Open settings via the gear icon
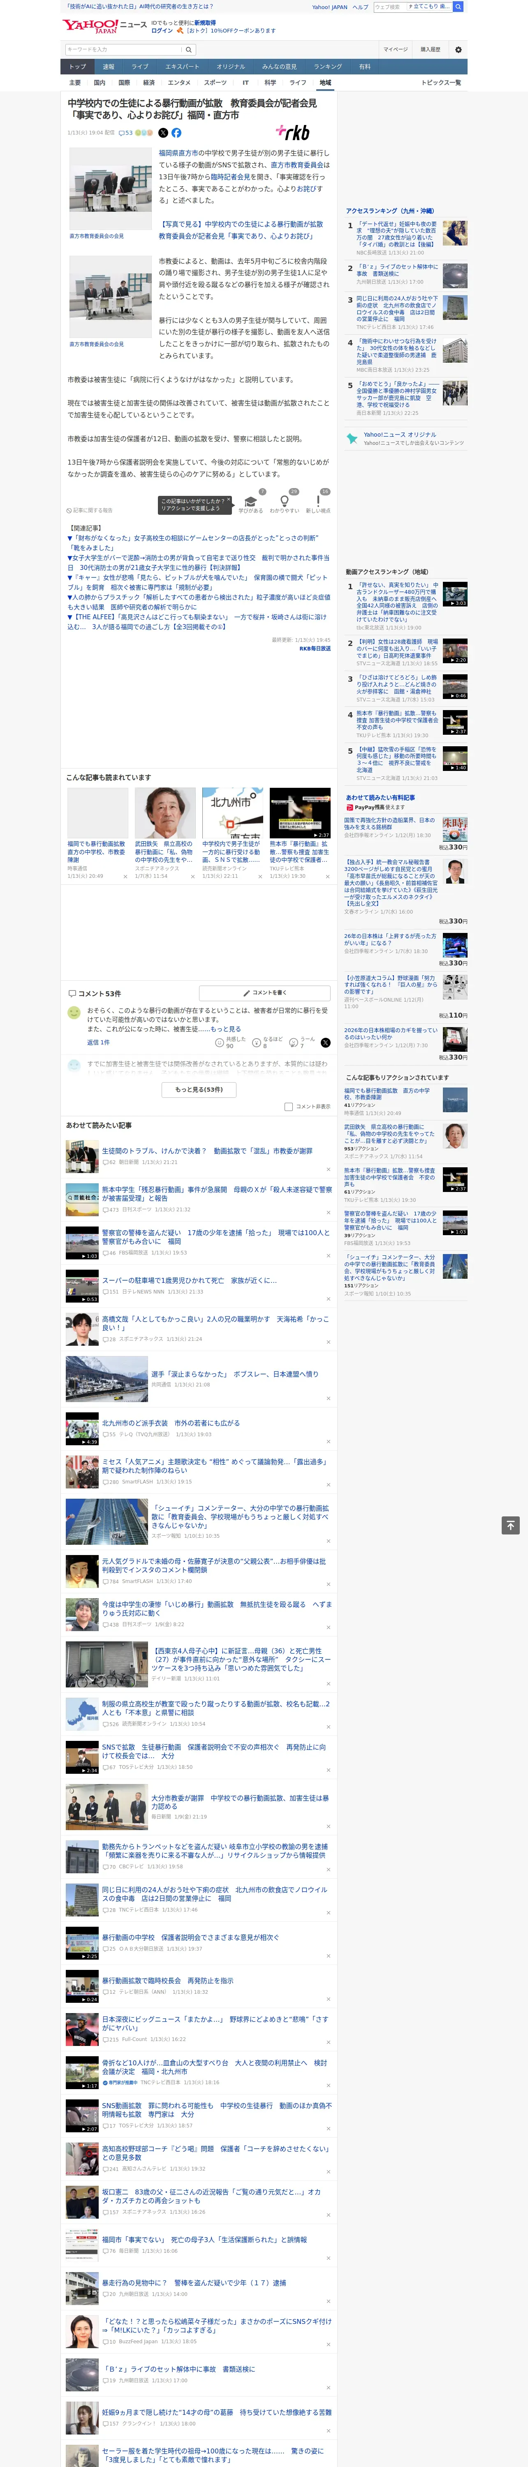Screen dimensions: 528x2467 [x=458, y=49]
